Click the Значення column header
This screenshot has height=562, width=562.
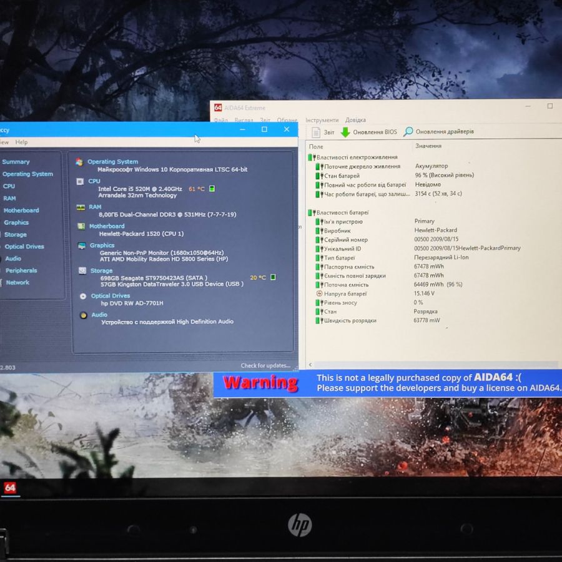point(428,146)
